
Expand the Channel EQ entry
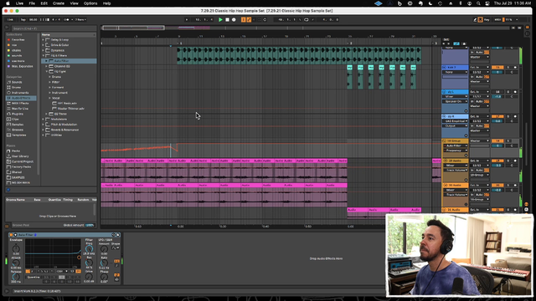click(47, 66)
